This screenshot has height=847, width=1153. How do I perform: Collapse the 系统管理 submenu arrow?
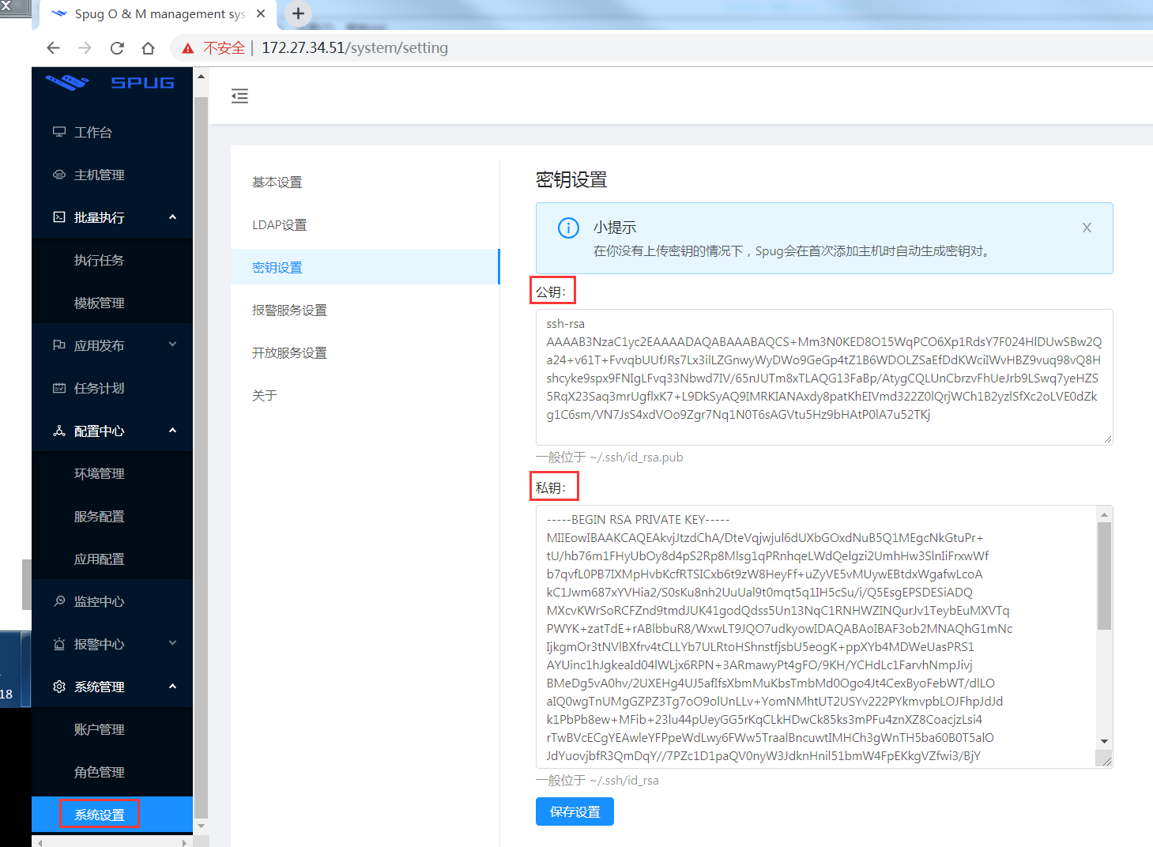[172, 686]
